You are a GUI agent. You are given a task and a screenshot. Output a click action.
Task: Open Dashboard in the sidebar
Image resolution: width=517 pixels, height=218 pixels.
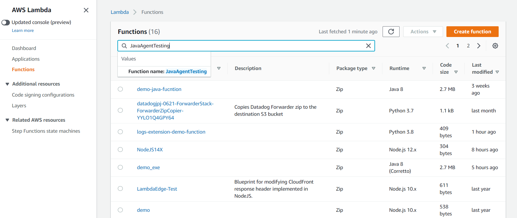[24, 48]
